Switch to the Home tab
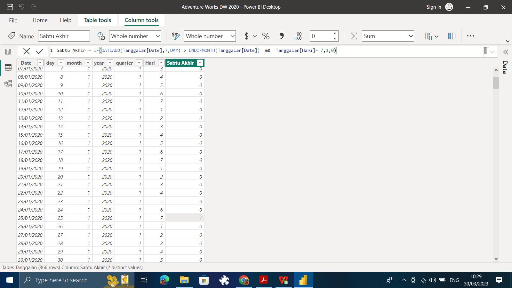The width and height of the screenshot is (512, 288). pyautogui.click(x=40, y=20)
